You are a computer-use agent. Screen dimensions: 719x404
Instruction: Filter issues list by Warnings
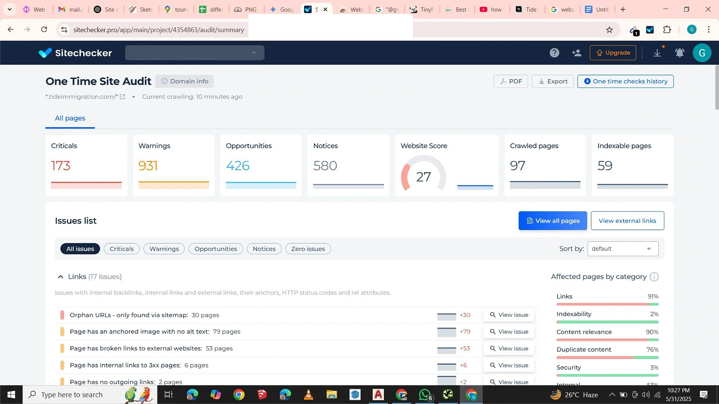[x=164, y=249]
